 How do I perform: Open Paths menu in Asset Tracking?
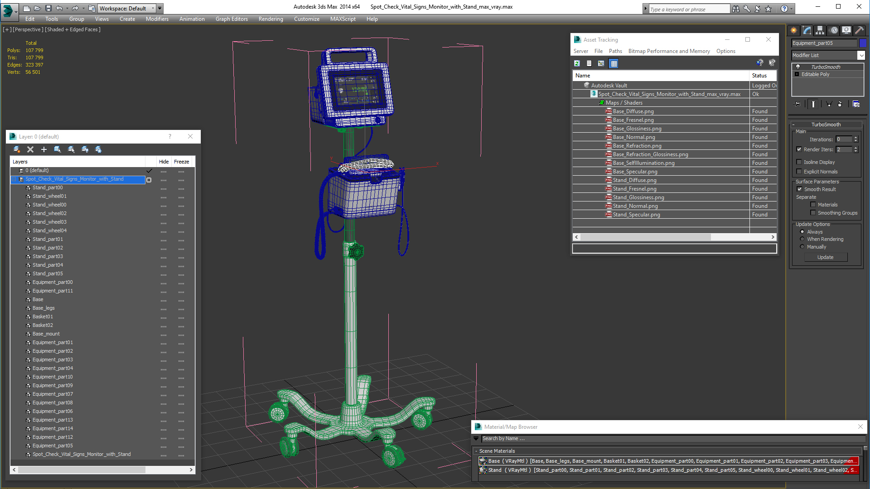615,51
